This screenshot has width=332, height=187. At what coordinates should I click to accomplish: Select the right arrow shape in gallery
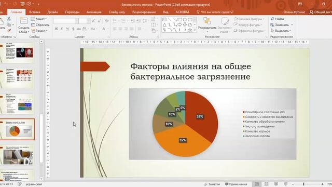point(180,25)
